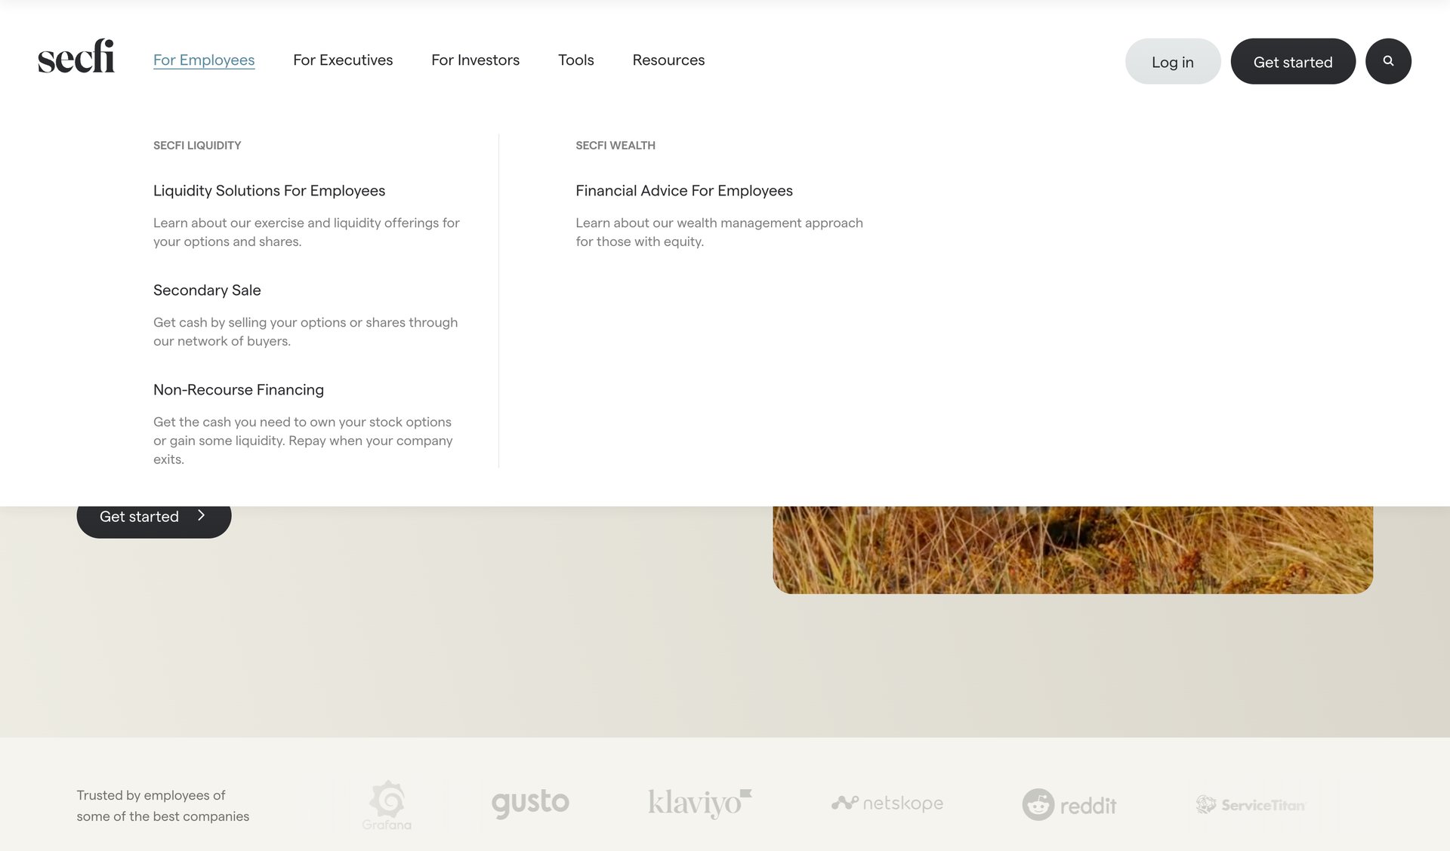Viewport: 1450px width, 851px height.
Task: Open the search icon
Action: [1388, 61]
